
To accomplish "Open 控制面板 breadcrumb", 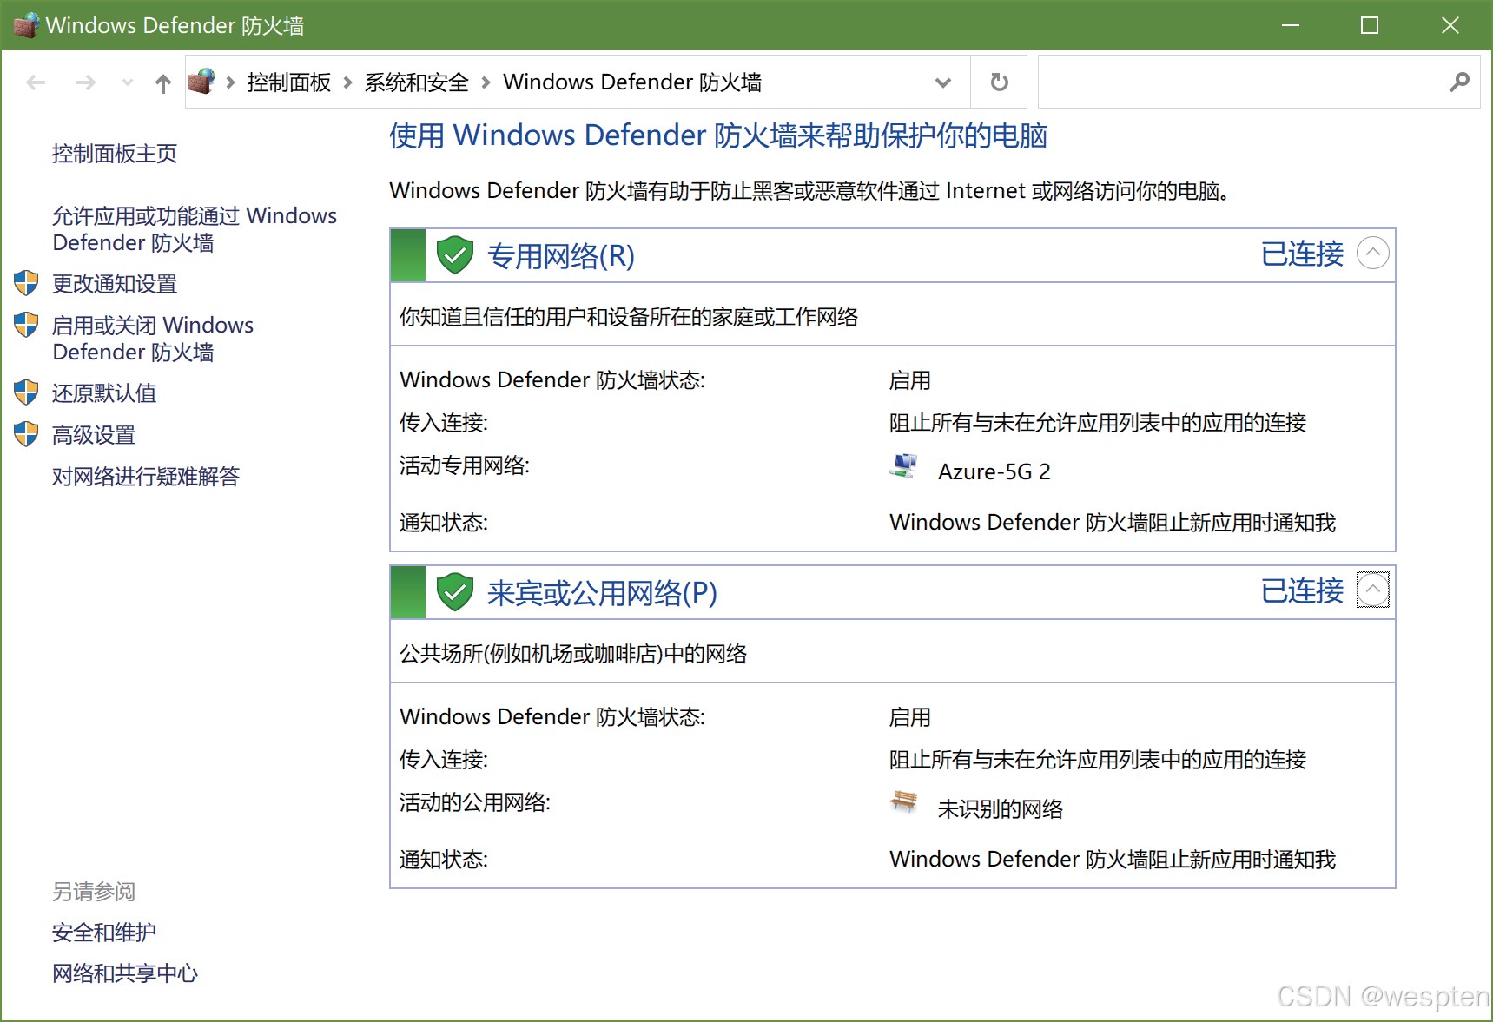I will [289, 82].
